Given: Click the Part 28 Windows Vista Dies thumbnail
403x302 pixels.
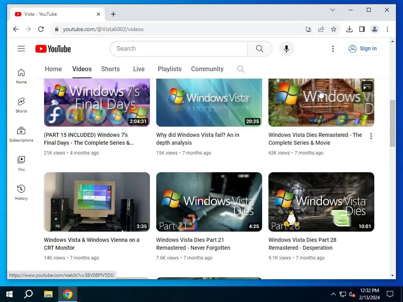Looking at the screenshot, I should [x=321, y=202].
